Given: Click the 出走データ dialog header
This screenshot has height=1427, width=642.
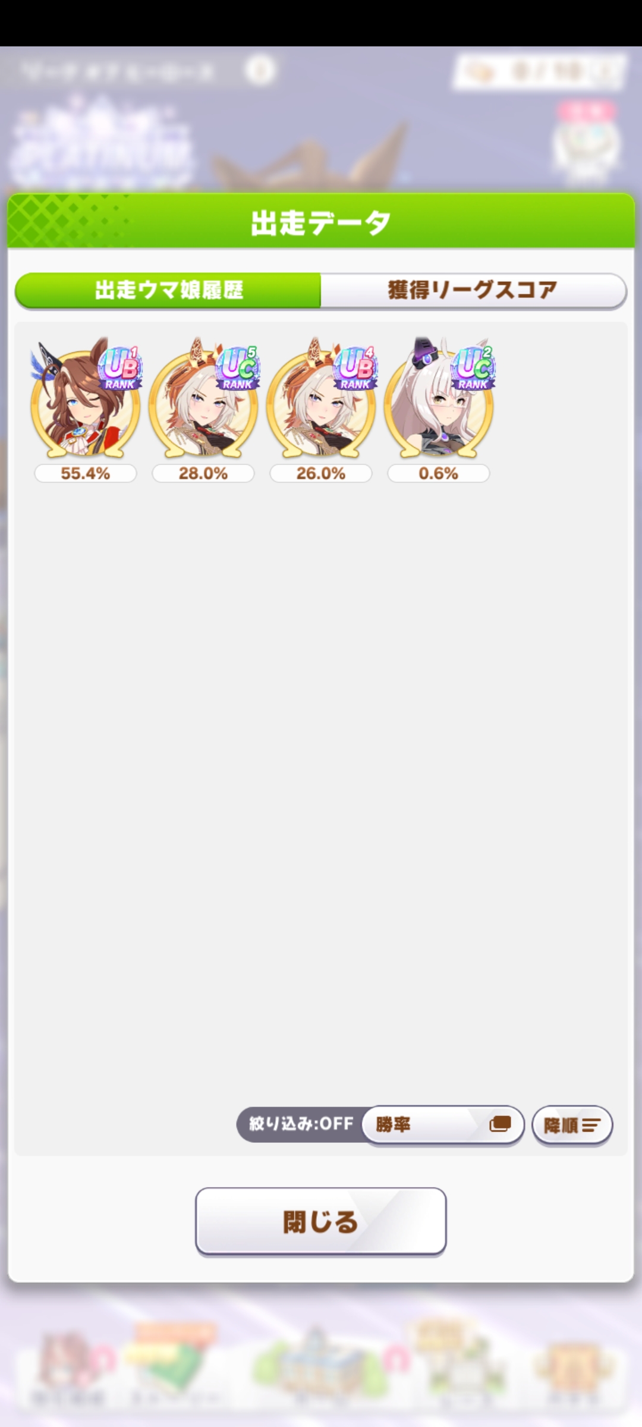Looking at the screenshot, I should pyautogui.click(x=321, y=221).
